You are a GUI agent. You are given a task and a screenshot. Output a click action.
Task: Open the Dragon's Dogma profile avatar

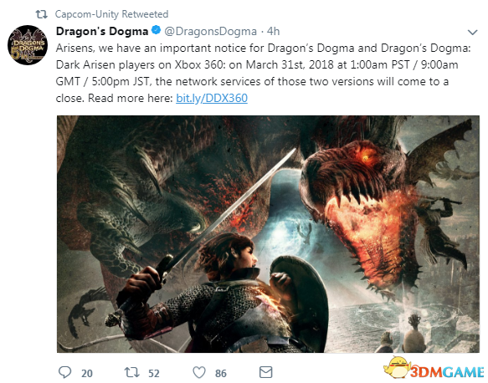28,45
